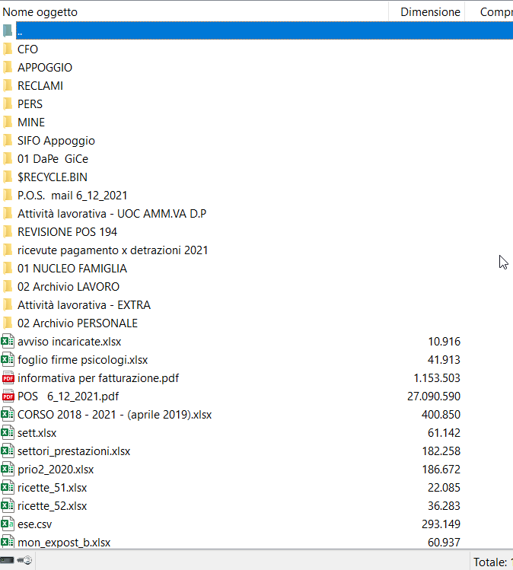This screenshot has height=570, width=513.
Task: Select the REVISIONE POS 194 folder
Action: [67, 232]
